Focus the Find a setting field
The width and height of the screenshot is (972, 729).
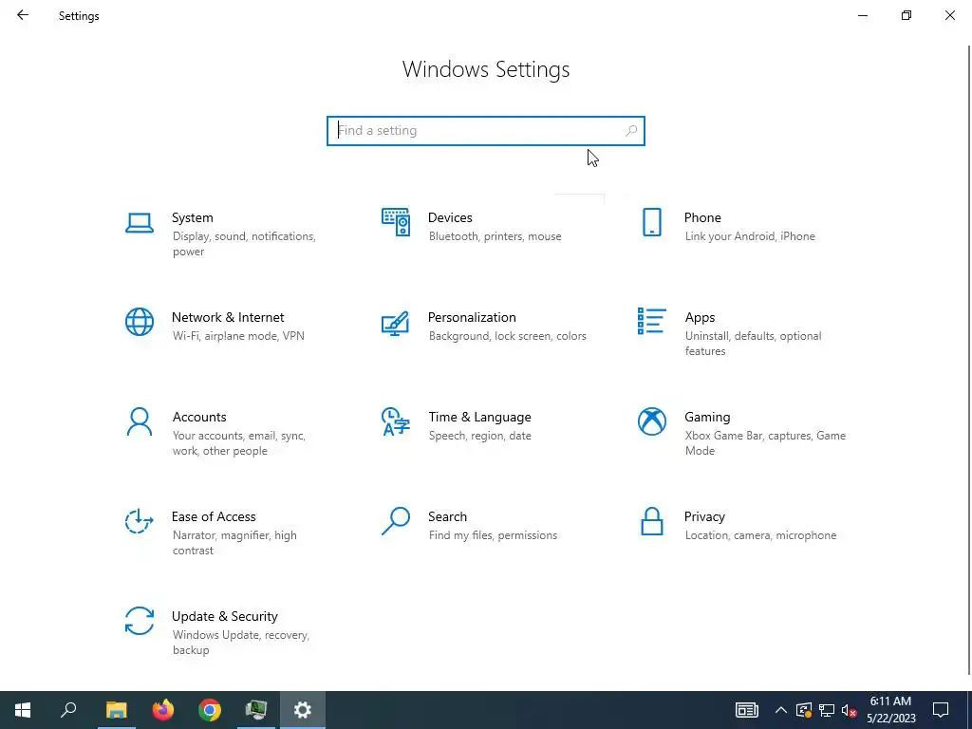pyautogui.click(x=486, y=131)
